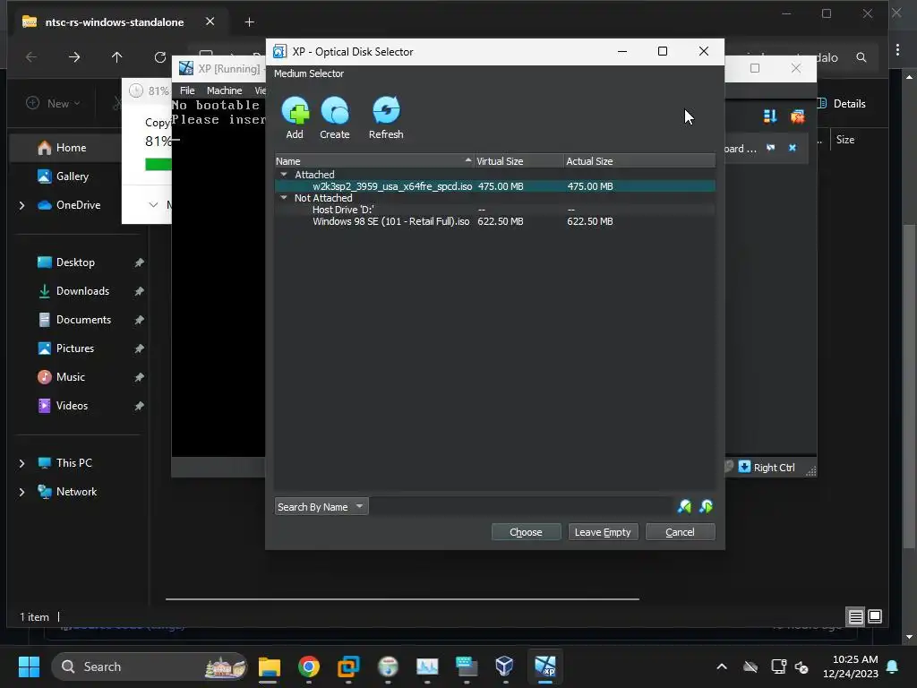Open the Machine menu of XP VM window
The width and height of the screenshot is (917, 688).
224,90
